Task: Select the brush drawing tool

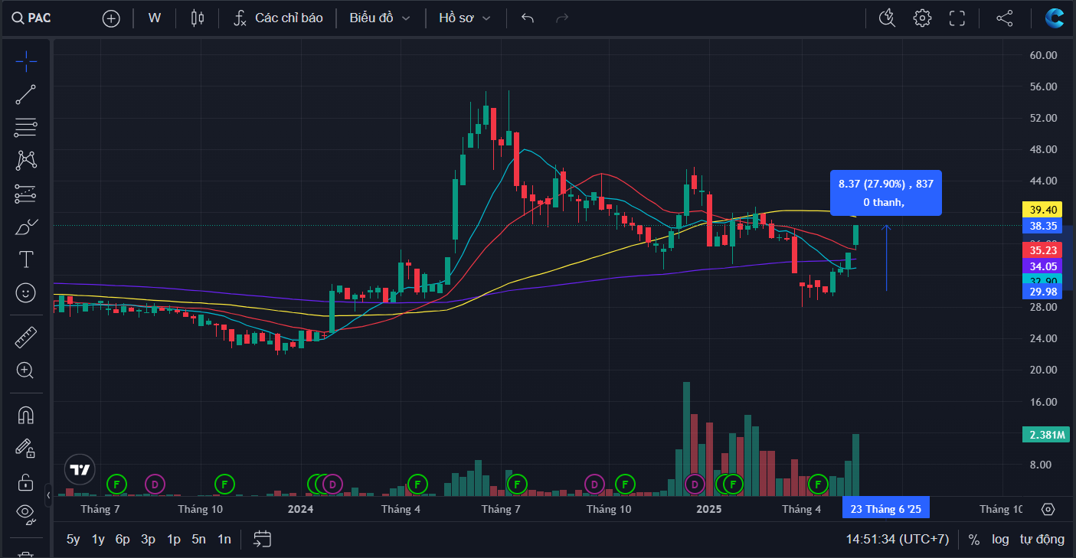Action: click(25, 227)
